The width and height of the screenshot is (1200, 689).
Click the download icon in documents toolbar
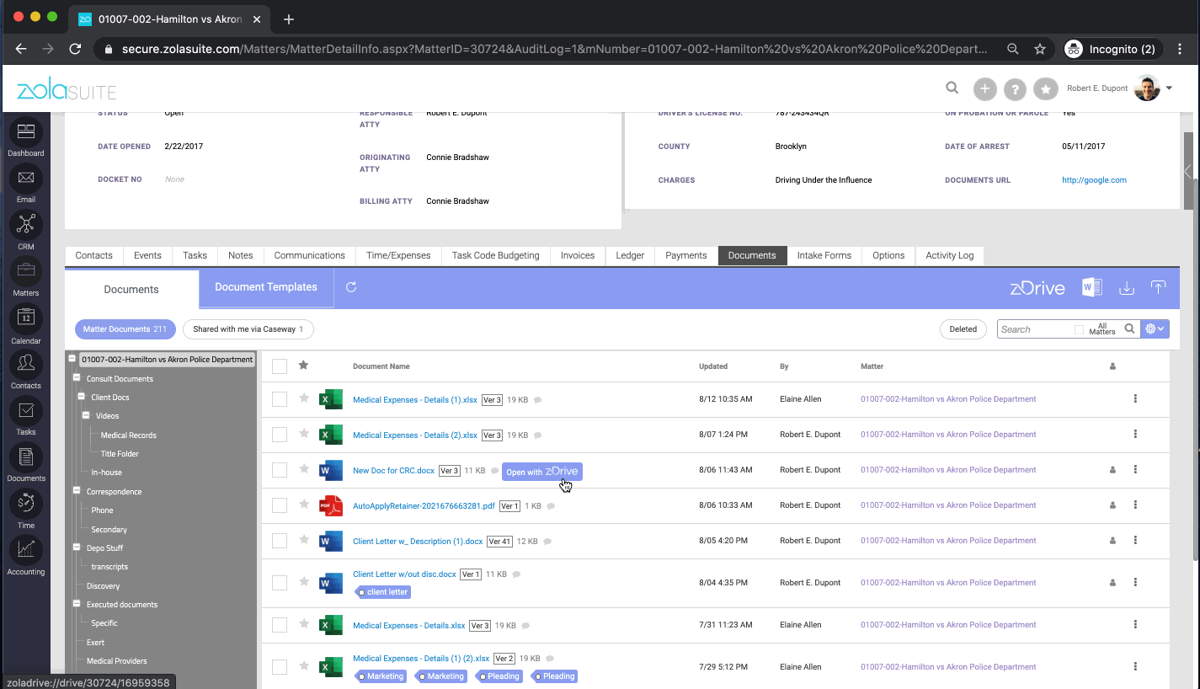point(1127,288)
